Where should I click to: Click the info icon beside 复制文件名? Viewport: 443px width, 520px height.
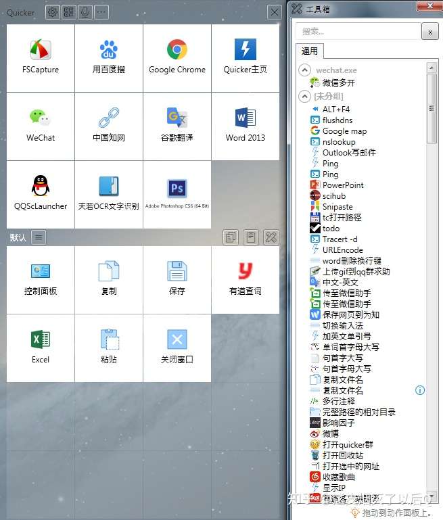click(420, 390)
